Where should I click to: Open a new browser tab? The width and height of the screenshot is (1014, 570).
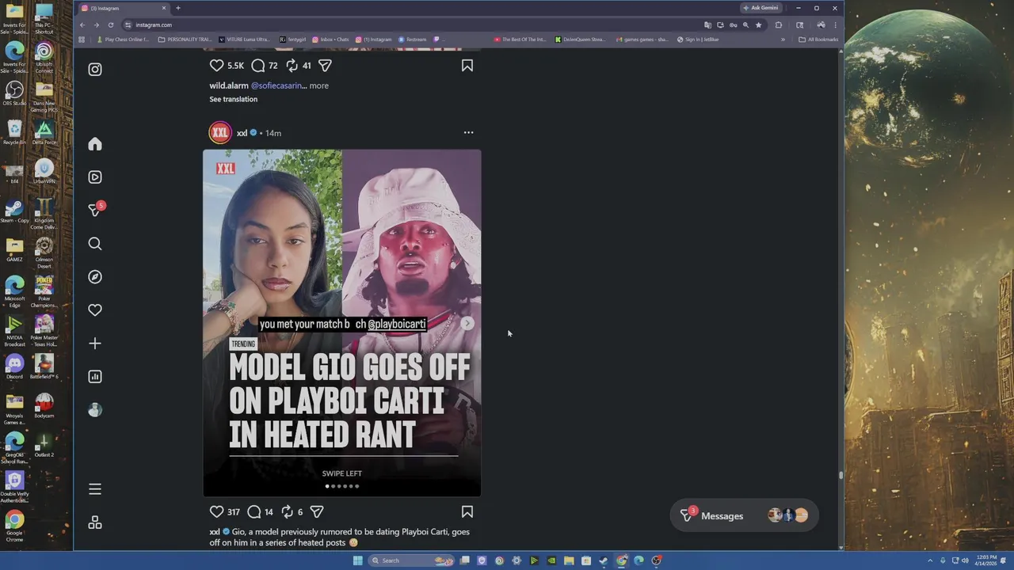coord(177,8)
